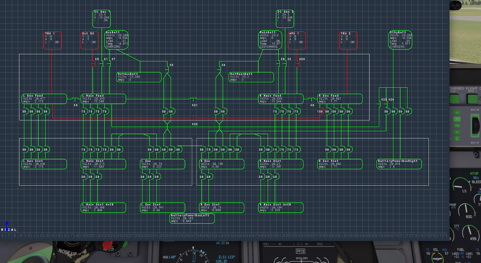Click the R Ess Dist bus box
481x263 pixels.
click(222, 207)
